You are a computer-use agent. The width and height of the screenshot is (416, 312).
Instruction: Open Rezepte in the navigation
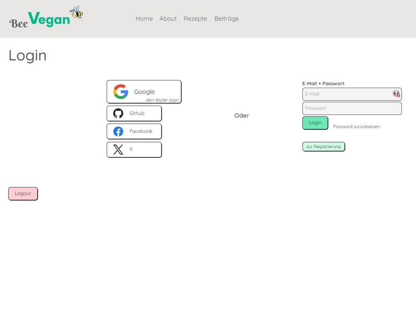[195, 19]
